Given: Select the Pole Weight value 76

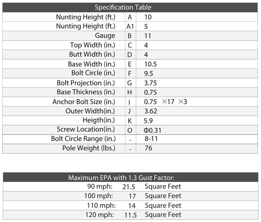Looking at the screenshot, I should (x=148, y=148).
